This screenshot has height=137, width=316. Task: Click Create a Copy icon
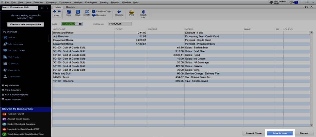point(94,11)
